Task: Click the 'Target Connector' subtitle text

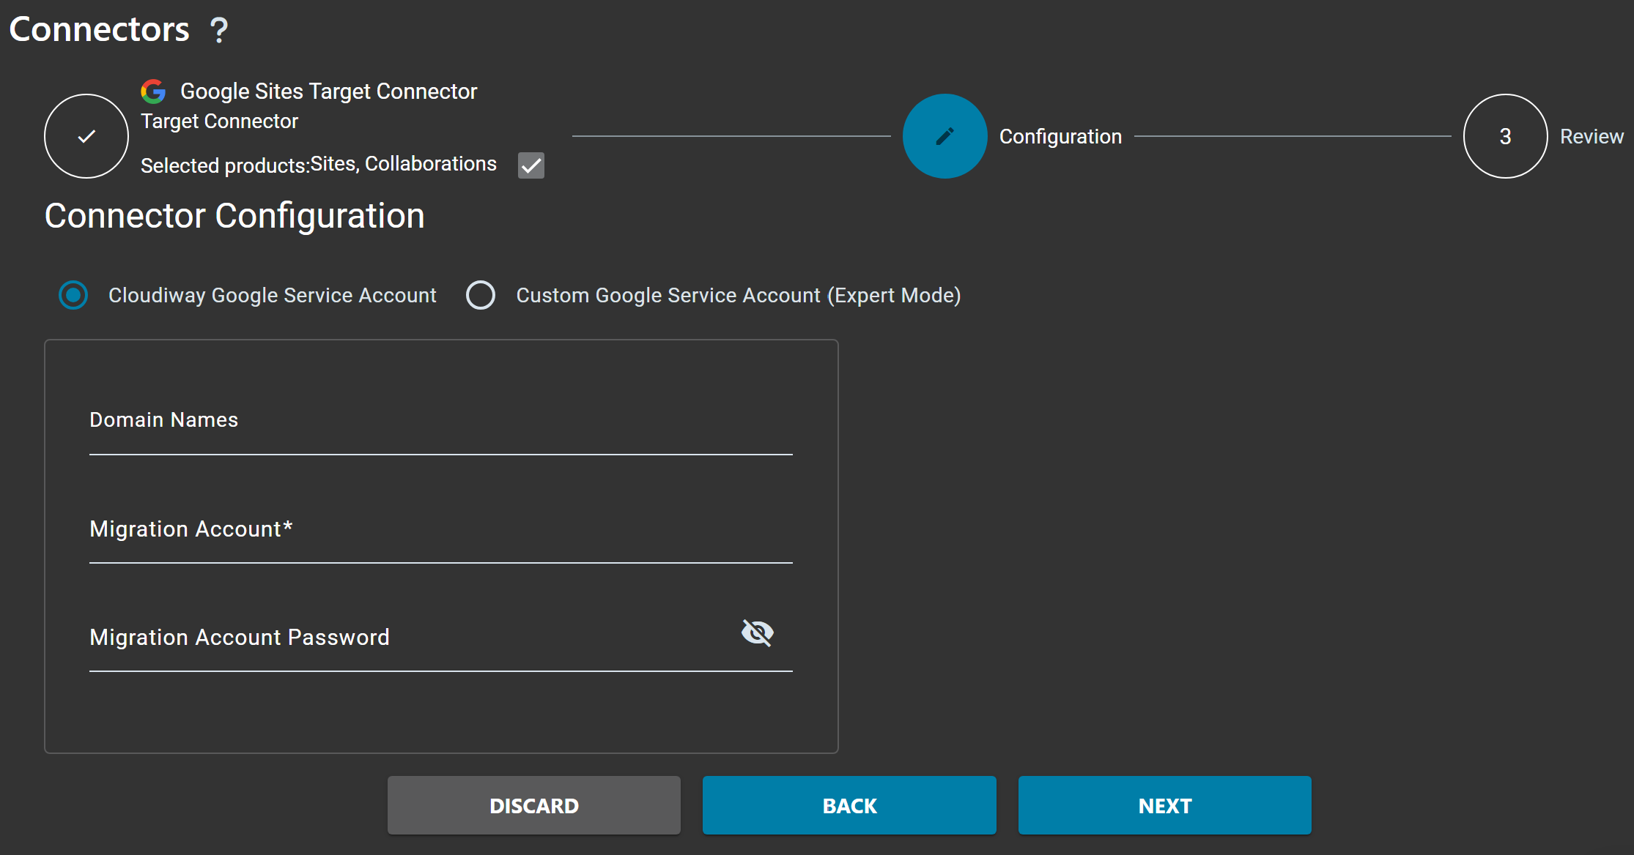Action: (x=219, y=122)
